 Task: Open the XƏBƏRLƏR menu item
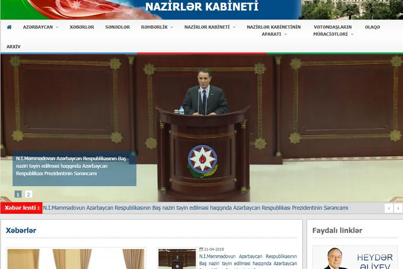click(x=82, y=27)
